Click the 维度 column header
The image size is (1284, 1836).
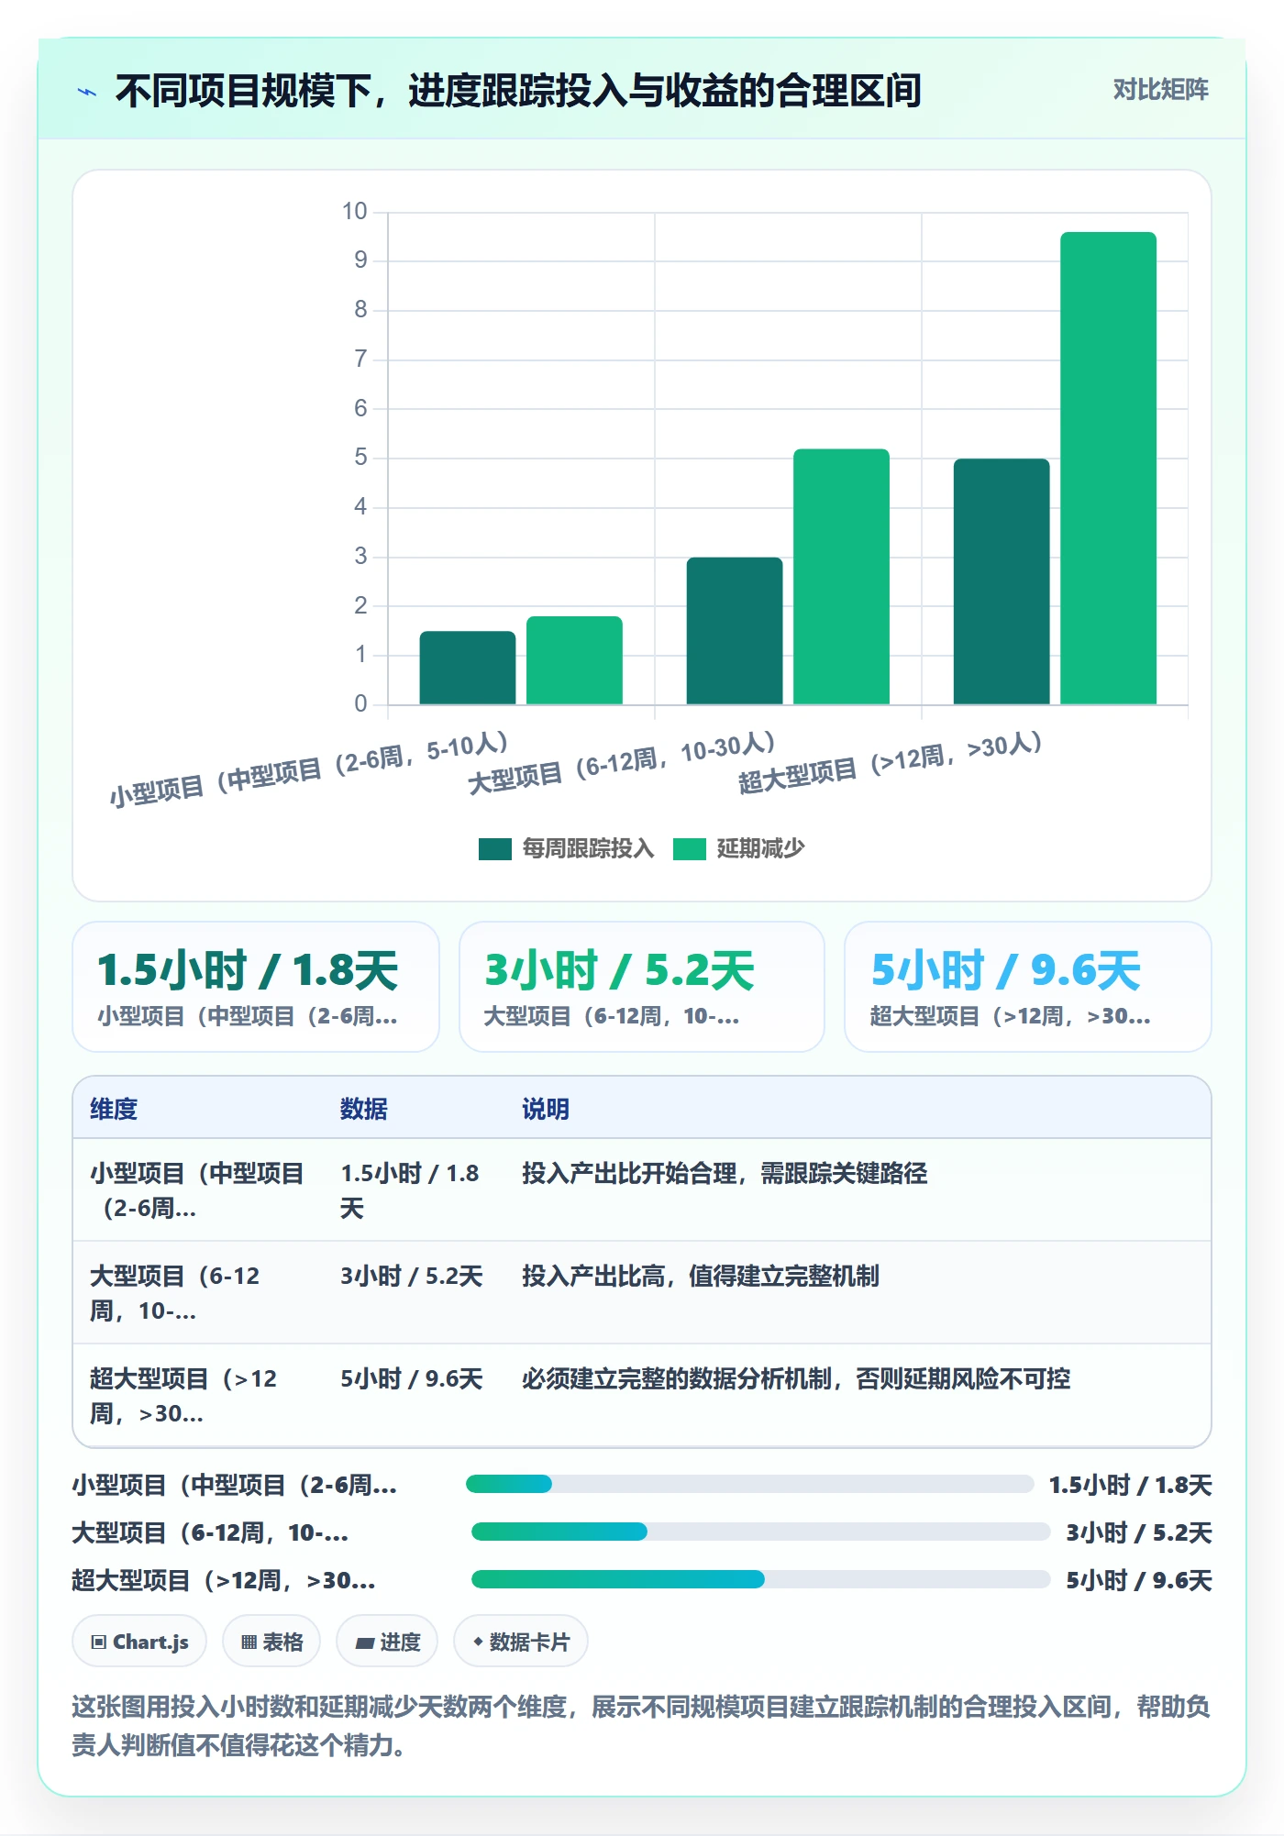click(x=114, y=1109)
